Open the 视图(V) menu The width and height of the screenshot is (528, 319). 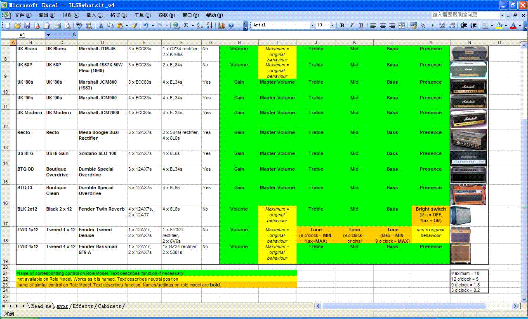[x=71, y=15]
